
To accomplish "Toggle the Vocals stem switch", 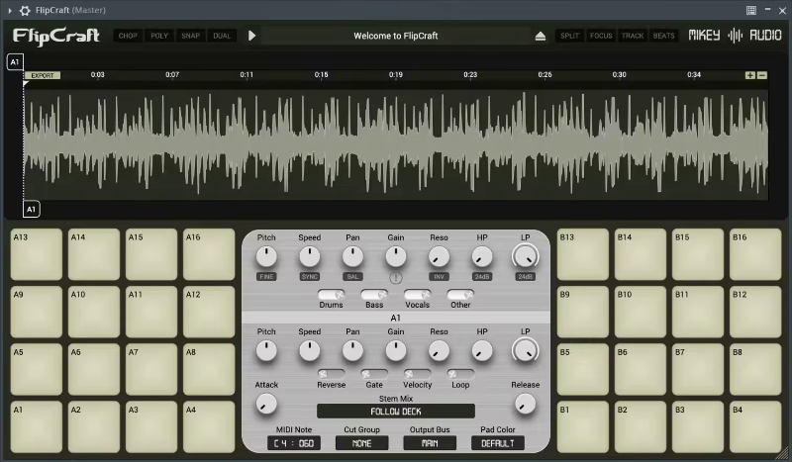I will coord(417,294).
